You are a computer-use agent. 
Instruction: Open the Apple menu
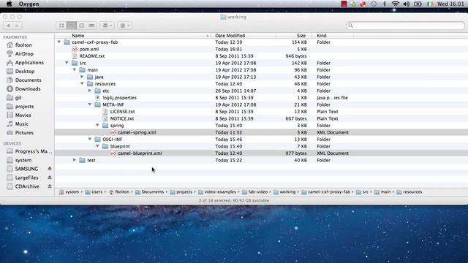(10, 4)
